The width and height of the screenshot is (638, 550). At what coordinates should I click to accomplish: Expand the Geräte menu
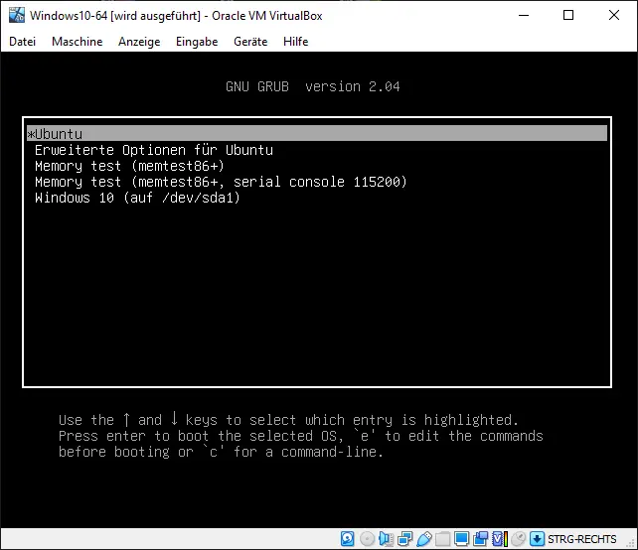[250, 42]
